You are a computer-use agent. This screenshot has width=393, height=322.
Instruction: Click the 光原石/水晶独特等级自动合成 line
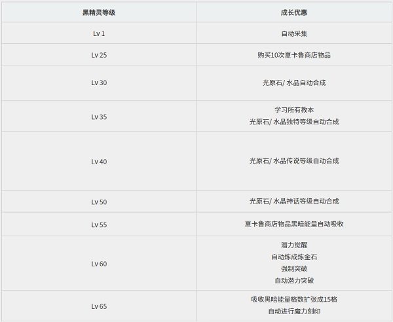[x=294, y=122]
